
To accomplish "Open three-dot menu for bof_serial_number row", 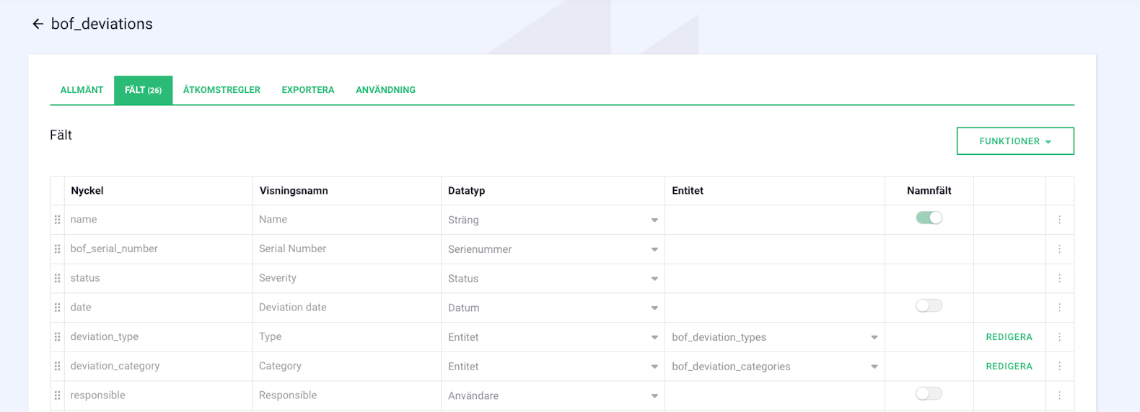I will 1059,249.
